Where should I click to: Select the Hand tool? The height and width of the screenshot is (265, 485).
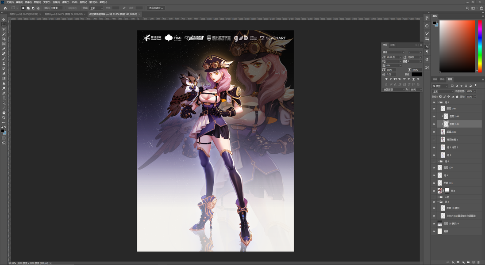4,113
